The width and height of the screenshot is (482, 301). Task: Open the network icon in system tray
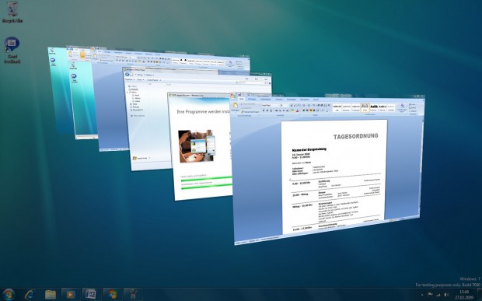click(x=438, y=295)
